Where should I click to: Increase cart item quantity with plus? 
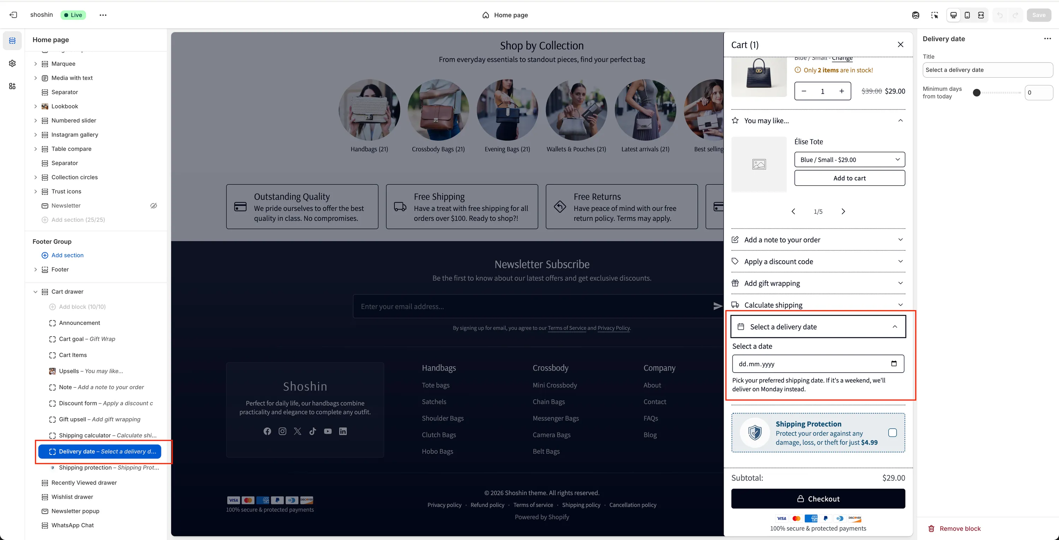tap(842, 91)
